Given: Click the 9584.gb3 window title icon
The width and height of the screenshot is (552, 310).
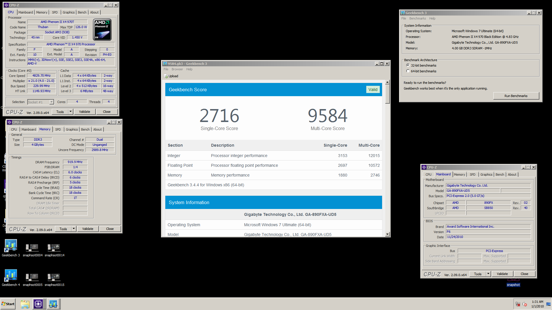Looking at the screenshot, I should (x=165, y=64).
